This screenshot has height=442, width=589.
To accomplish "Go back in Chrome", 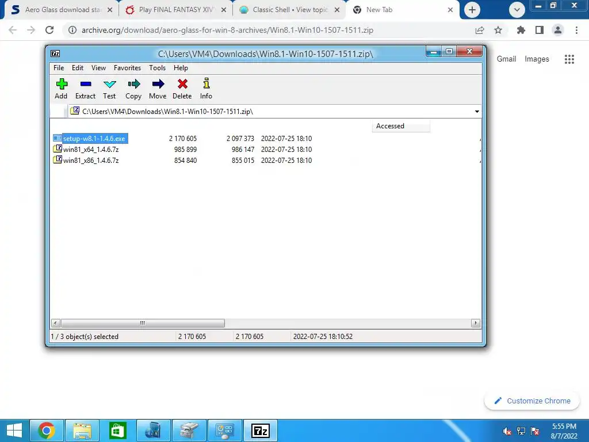I will click(13, 30).
